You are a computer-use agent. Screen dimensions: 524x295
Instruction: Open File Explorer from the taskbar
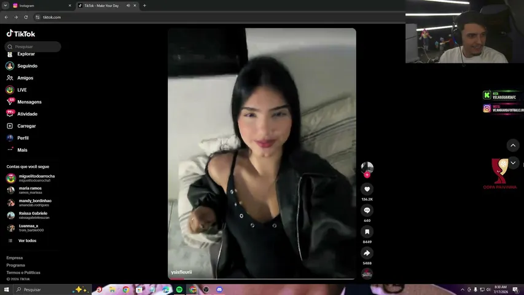pos(112,289)
